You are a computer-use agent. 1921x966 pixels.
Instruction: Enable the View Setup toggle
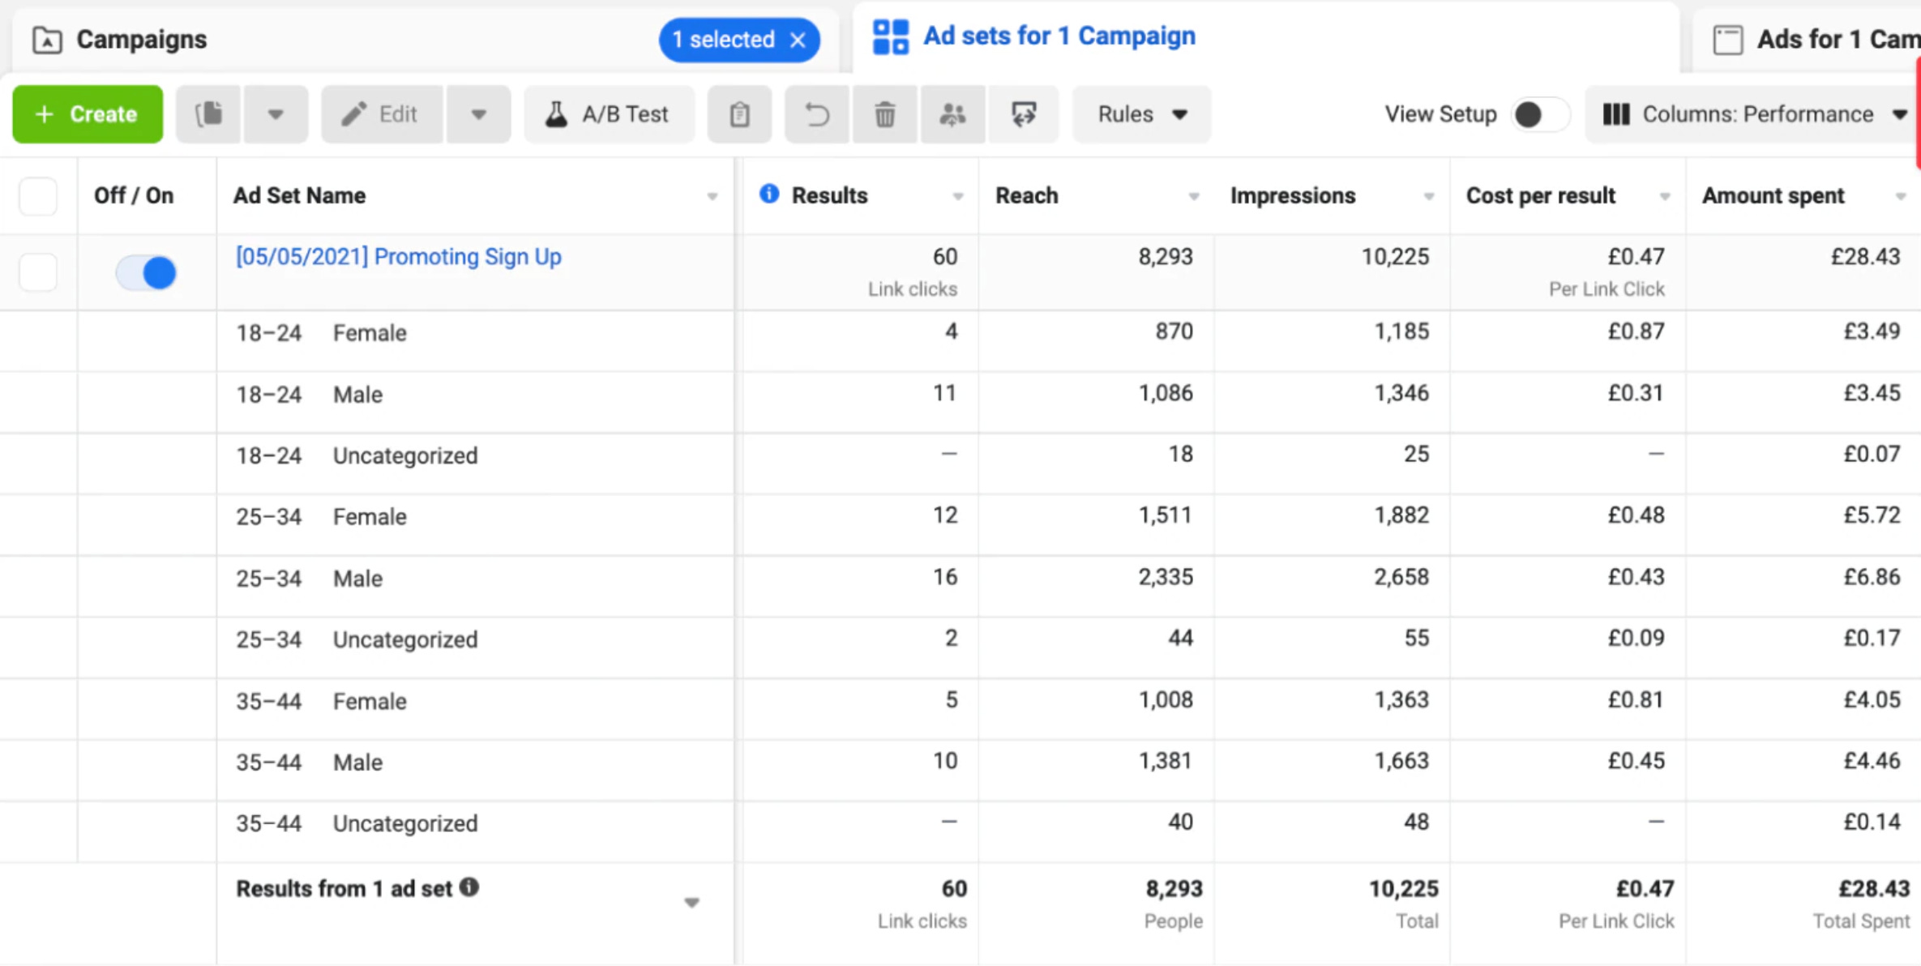[x=1538, y=114]
